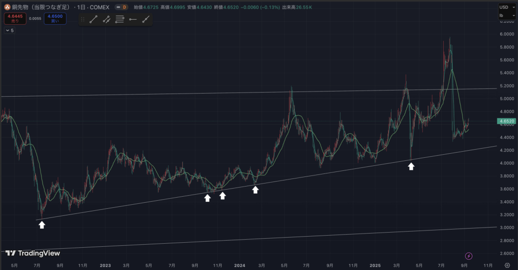Open chart settings gear at bottom right
Screen dimensions: 518x270
[x=507, y=265]
